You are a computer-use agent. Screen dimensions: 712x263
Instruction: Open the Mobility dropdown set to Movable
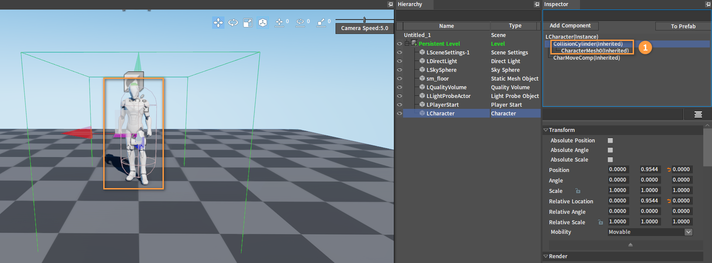point(650,232)
